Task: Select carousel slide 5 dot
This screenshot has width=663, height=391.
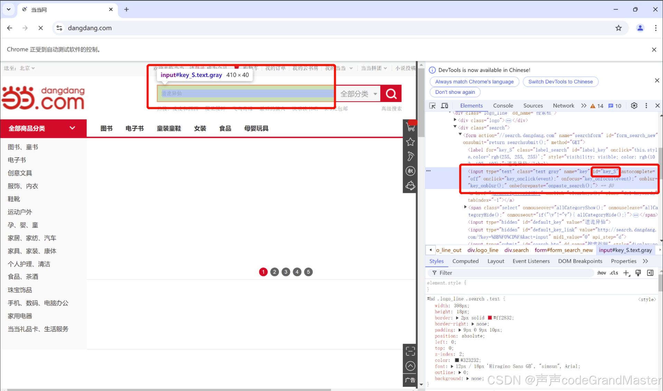Action: pos(308,272)
